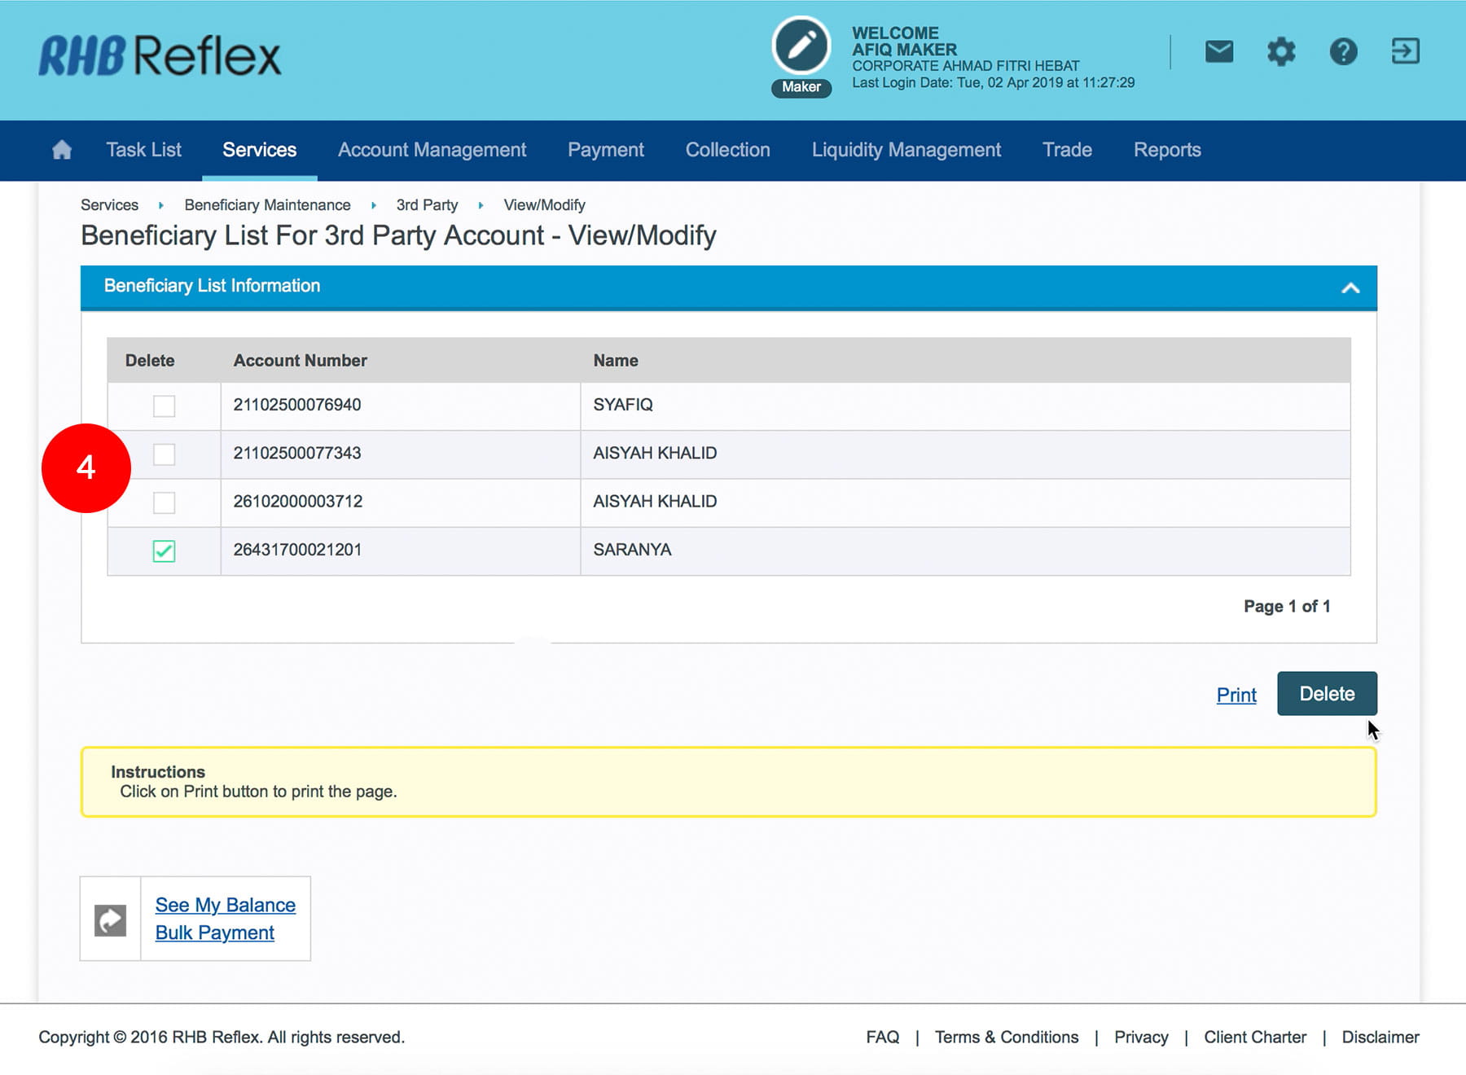Open the mail envelope inbox icon
Viewport: 1466px width, 1075px height.
tap(1218, 52)
